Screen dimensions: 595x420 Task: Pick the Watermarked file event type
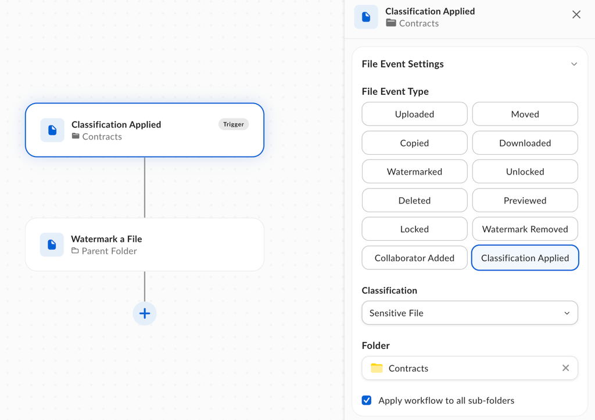[x=414, y=172]
